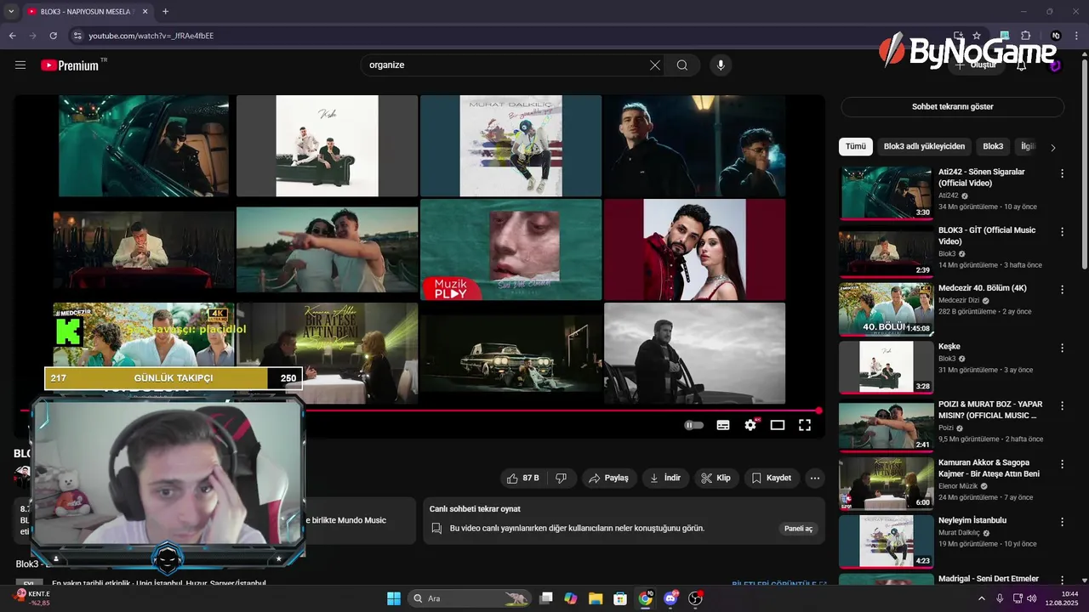Open YouTube notifications bell
Image resolution: width=1089 pixels, height=612 pixels.
[x=1022, y=65]
